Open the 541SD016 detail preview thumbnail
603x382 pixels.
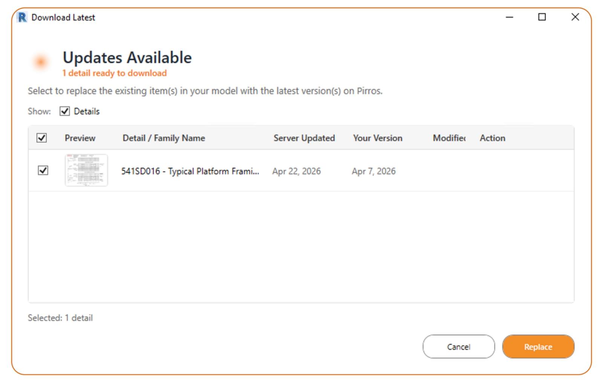pyautogui.click(x=86, y=170)
